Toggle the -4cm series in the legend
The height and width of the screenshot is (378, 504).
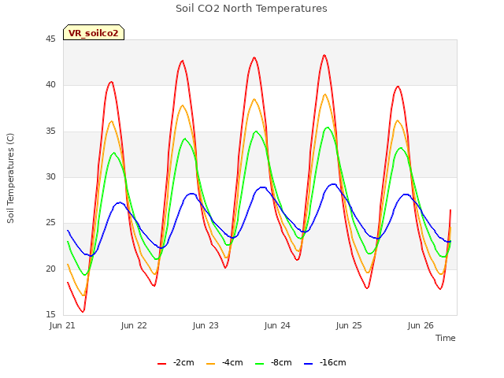[224, 362]
